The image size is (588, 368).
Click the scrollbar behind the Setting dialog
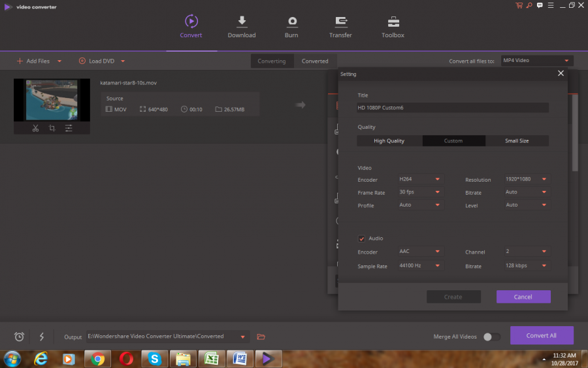pos(575,133)
